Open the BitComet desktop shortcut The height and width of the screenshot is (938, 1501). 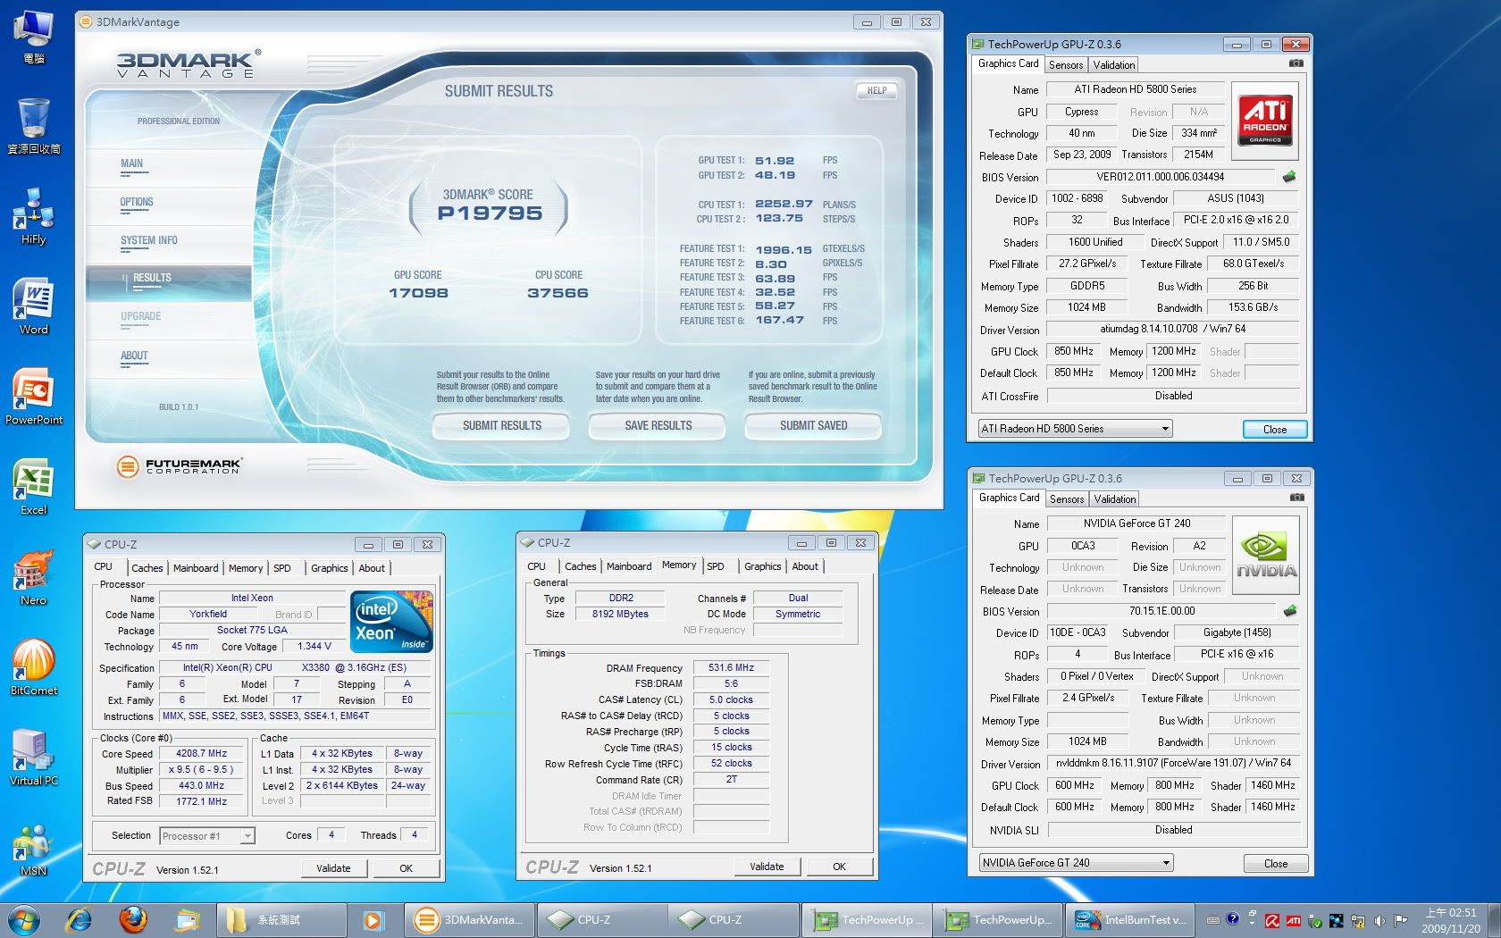(33, 667)
